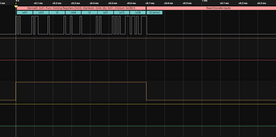276x137 pixels.
Task: Click the +0.2 ms label after 1 ms
Action: [243, 3]
